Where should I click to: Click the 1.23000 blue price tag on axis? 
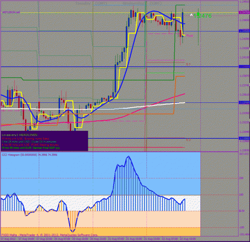coord(244,138)
